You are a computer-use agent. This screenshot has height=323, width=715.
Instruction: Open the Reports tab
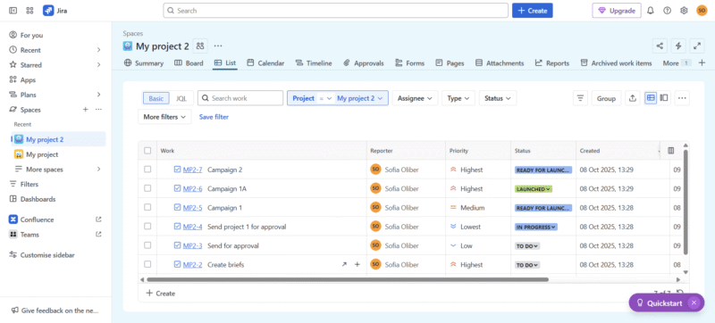pos(552,63)
